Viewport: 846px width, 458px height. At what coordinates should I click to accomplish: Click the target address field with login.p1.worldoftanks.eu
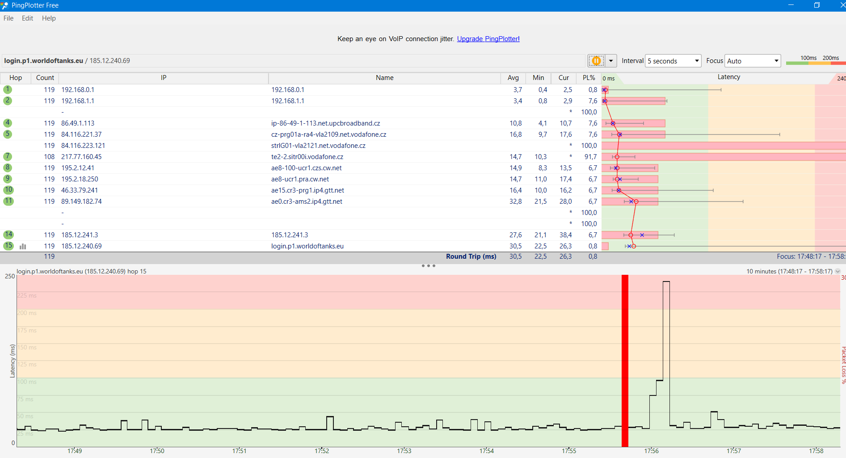(293, 61)
